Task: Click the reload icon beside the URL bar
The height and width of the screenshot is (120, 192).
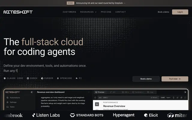Action: tap(95, 97)
